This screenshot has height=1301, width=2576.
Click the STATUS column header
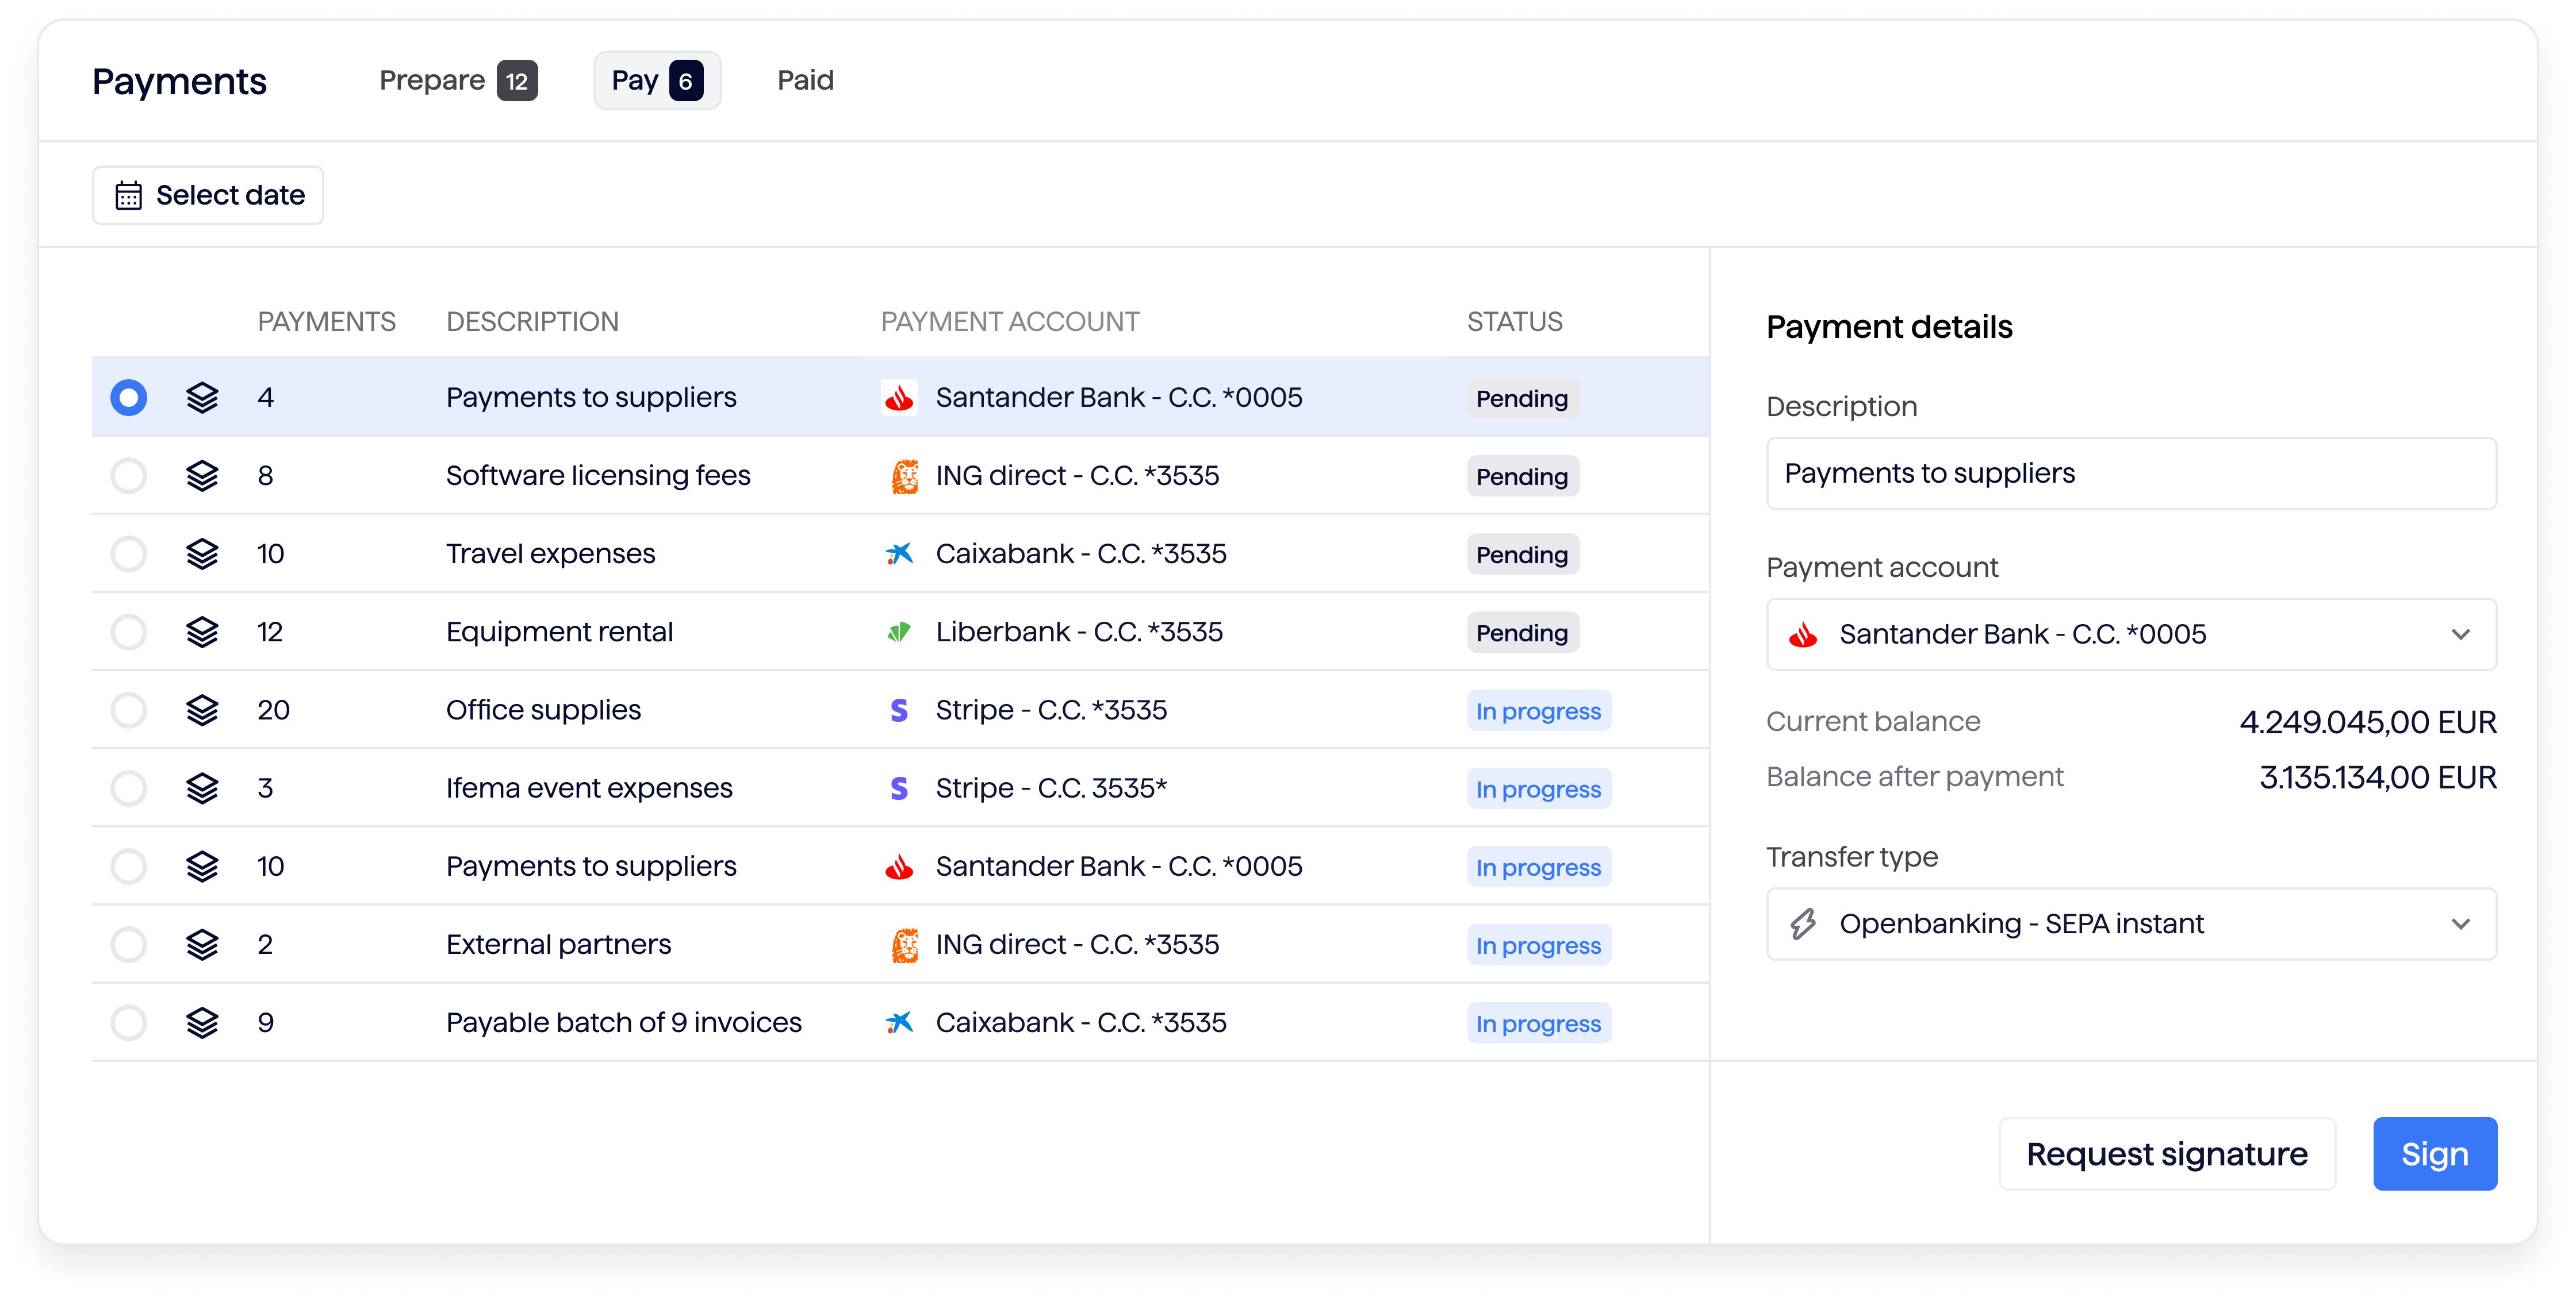(x=1514, y=322)
